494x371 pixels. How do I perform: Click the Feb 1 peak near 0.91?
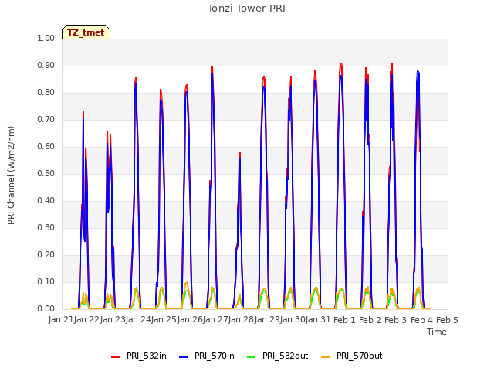tap(341, 64)
